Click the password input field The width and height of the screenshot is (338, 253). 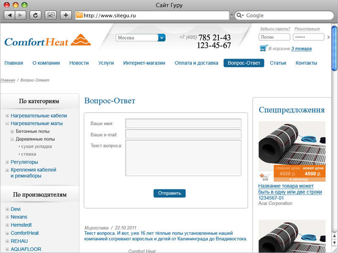308,37
